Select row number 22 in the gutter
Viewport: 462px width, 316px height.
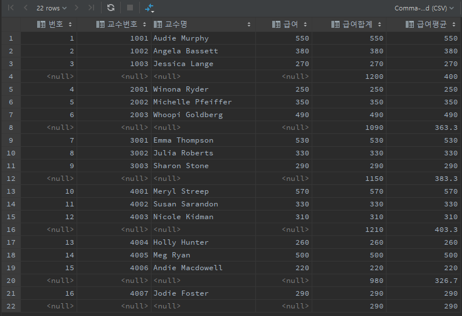click(x=11, y=306)
